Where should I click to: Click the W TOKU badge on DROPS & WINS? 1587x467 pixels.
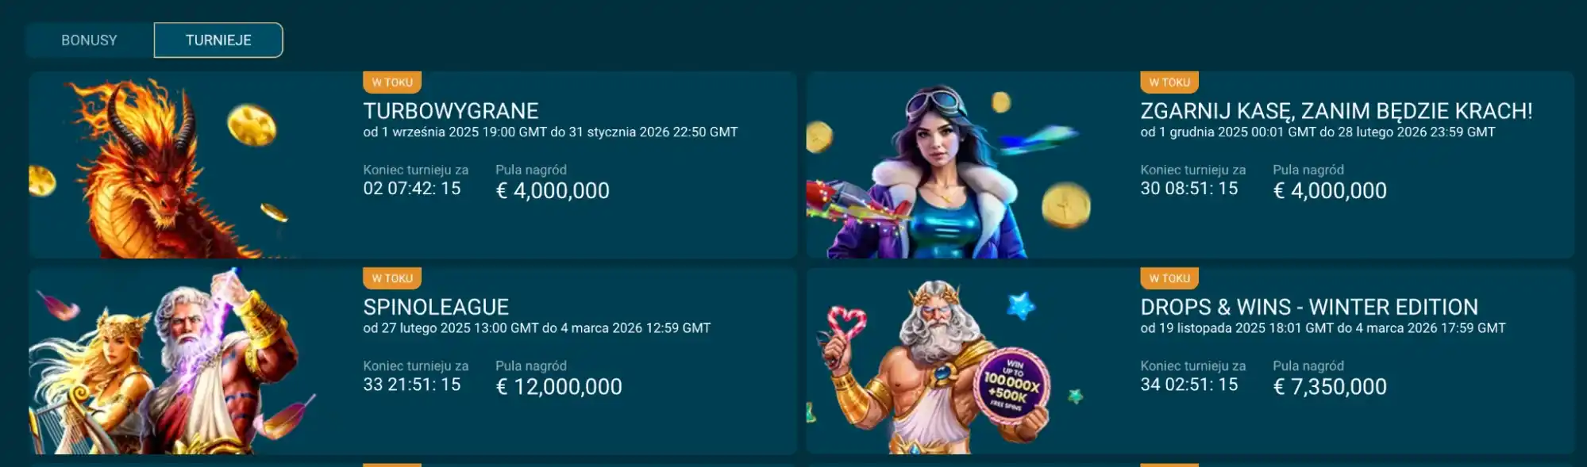pos(1169,278)
